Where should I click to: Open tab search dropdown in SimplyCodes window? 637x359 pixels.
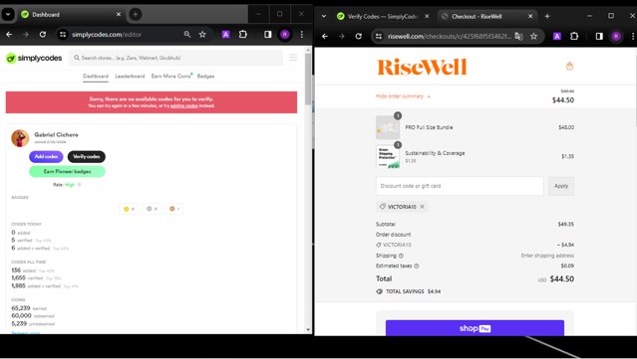[8, 14]
